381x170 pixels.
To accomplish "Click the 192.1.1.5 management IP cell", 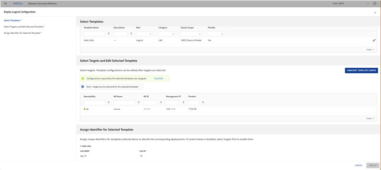I will [171, 109].
